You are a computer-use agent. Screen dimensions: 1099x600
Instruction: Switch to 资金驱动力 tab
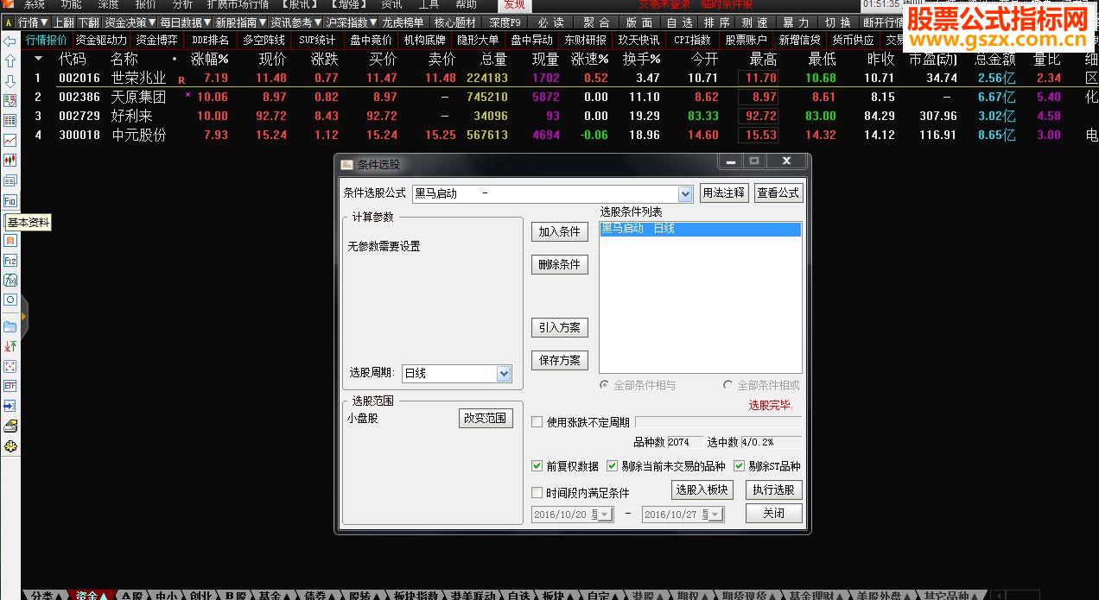(x=101, y=40)
